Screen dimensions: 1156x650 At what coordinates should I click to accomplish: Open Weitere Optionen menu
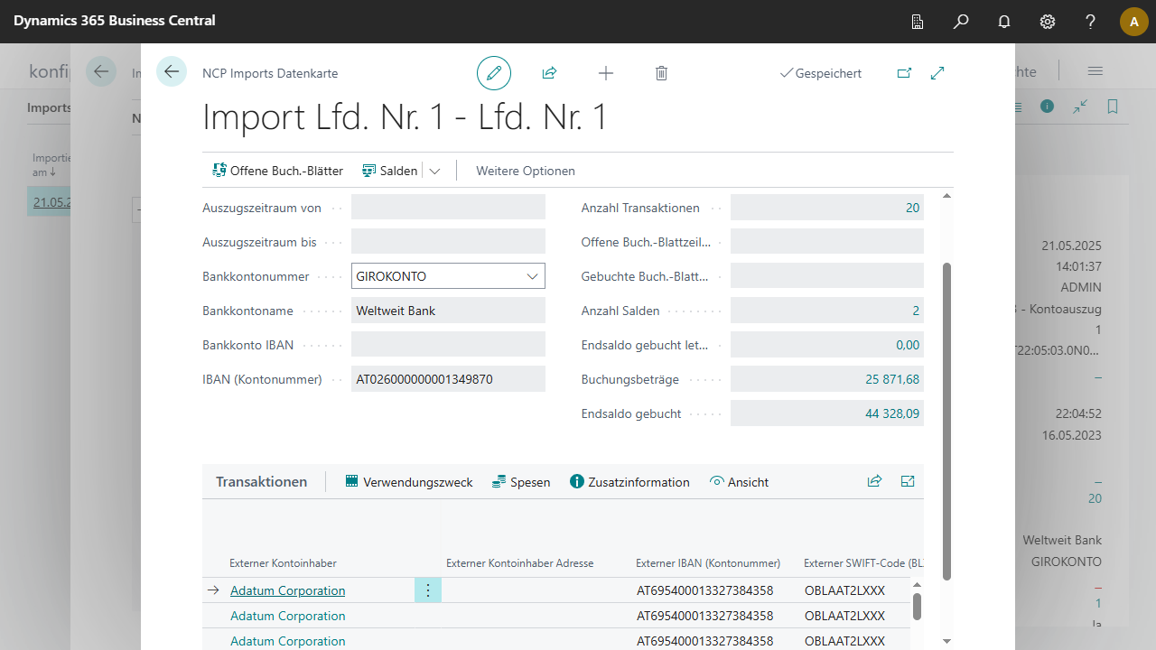(x=525, y=171)
